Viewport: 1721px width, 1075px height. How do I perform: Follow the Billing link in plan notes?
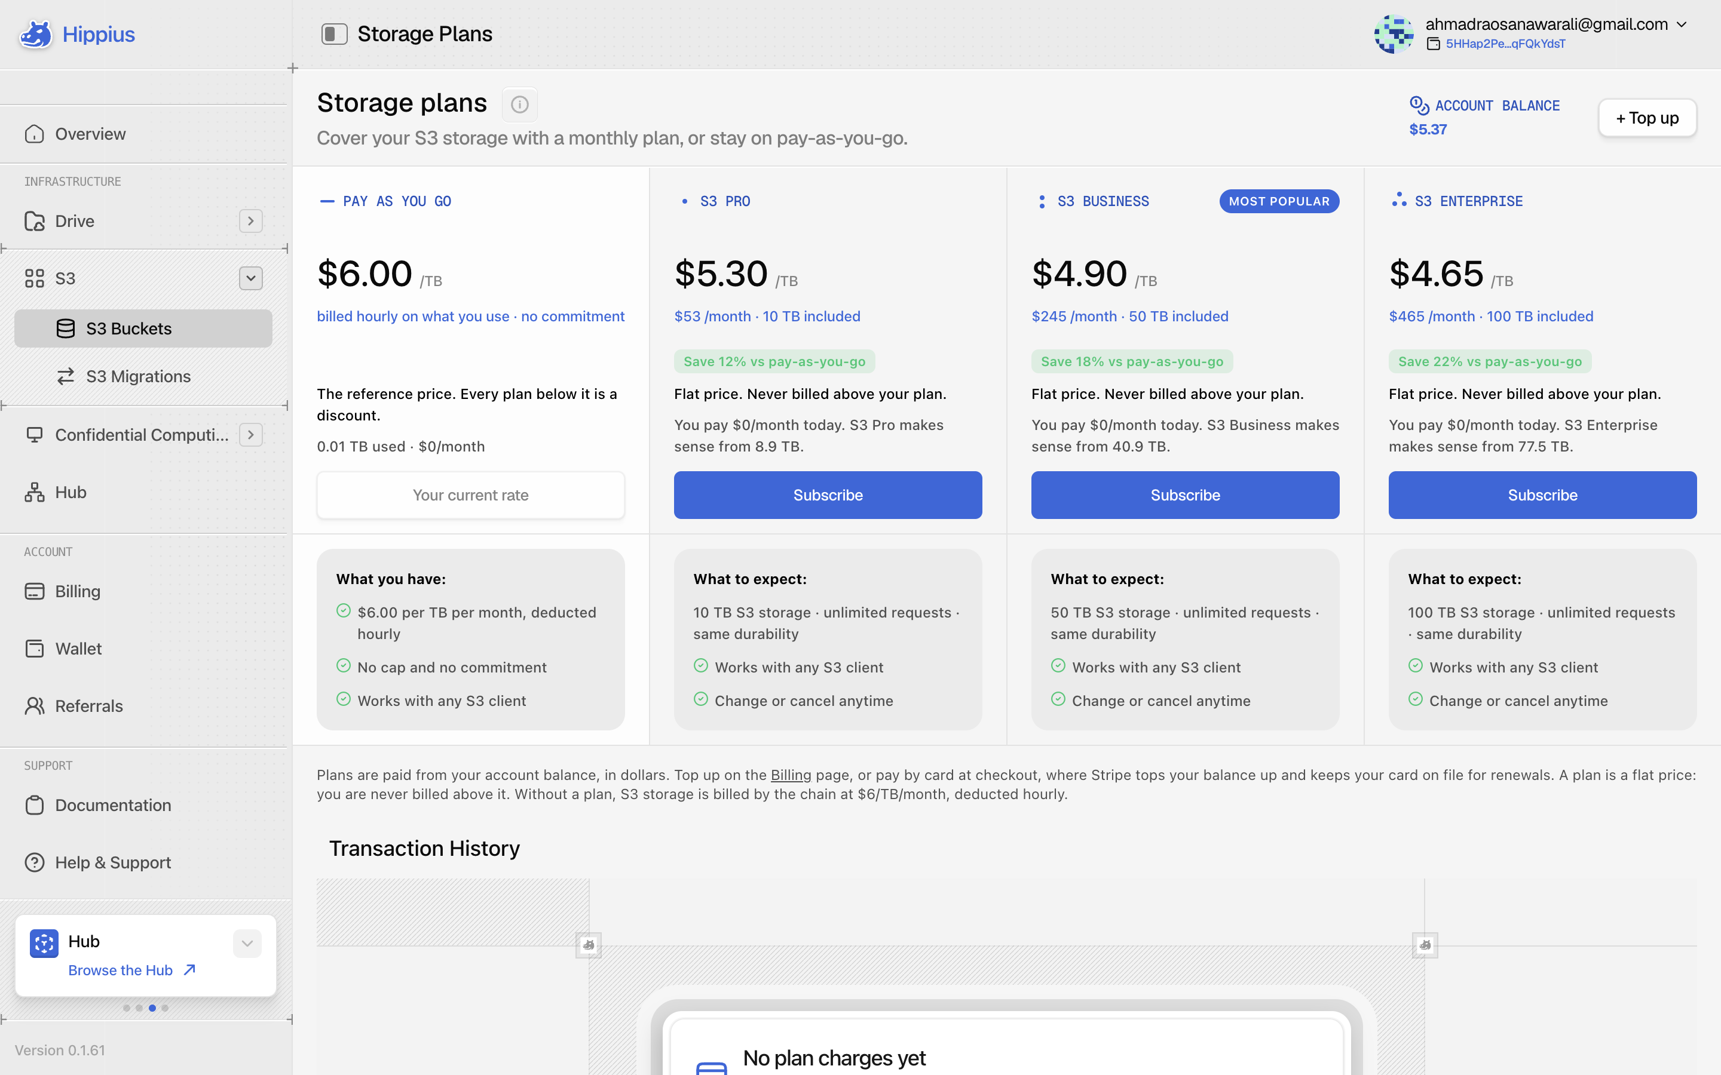pyautogui.click(x=791, y=775)
